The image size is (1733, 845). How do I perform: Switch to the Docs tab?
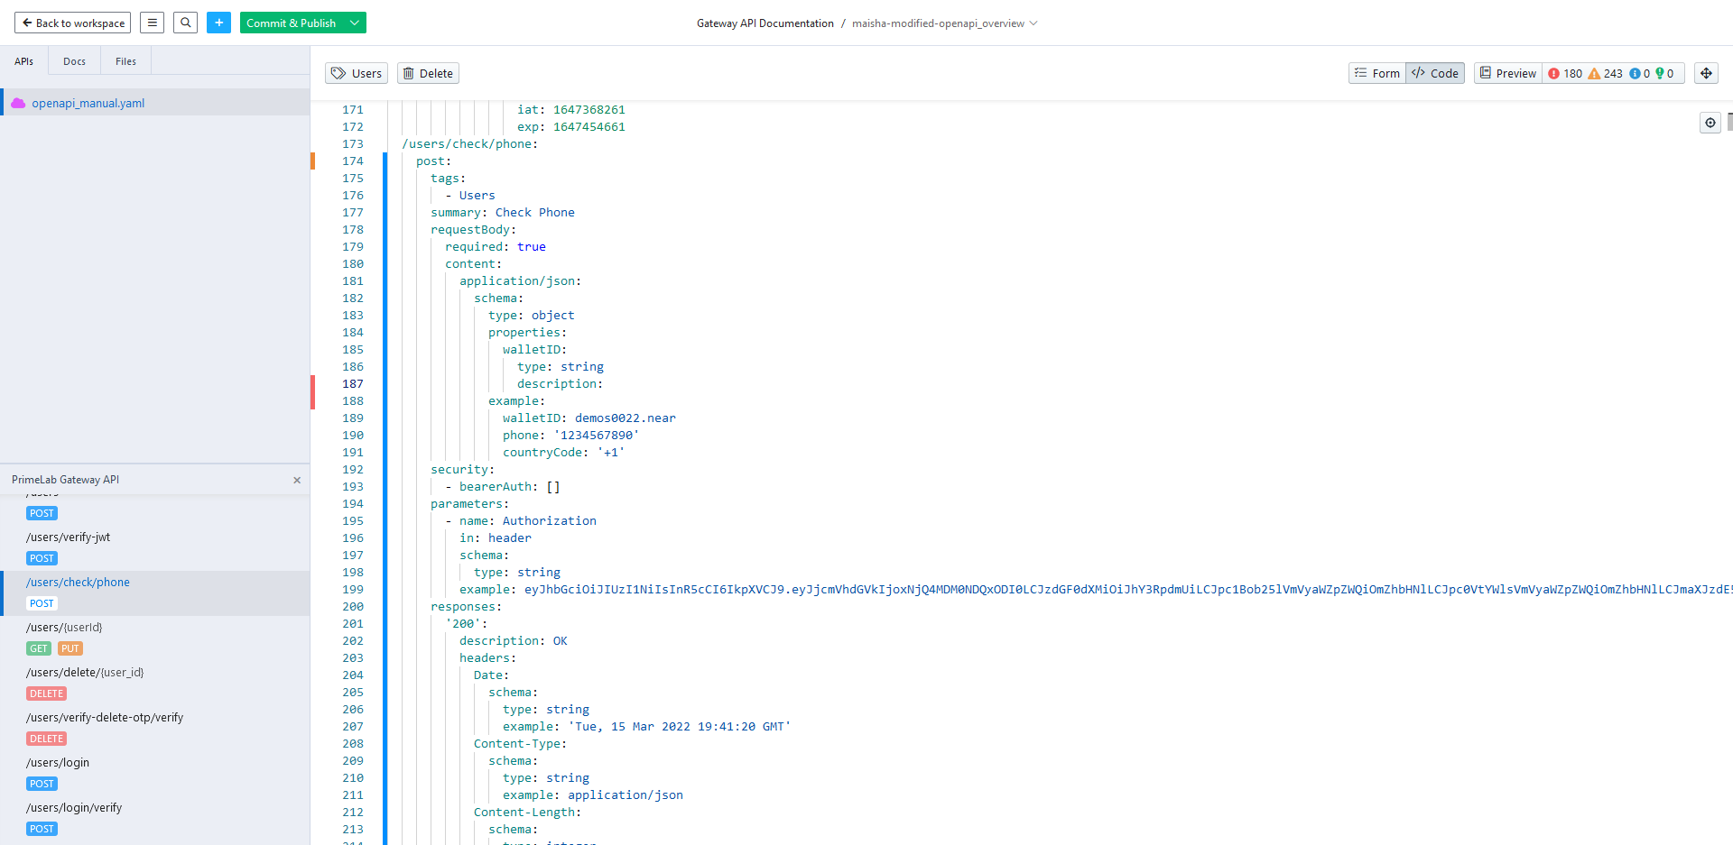coord(75,61)
